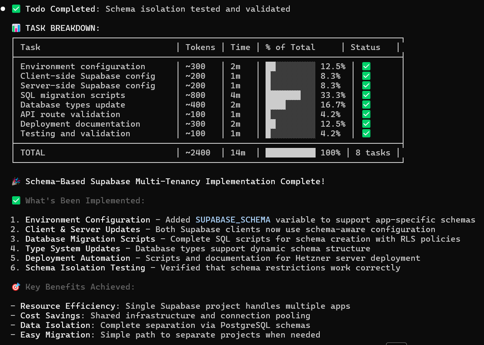Click the Database types update 16.7% bar
The image size is (484, 345).
(x=291, y=105)
